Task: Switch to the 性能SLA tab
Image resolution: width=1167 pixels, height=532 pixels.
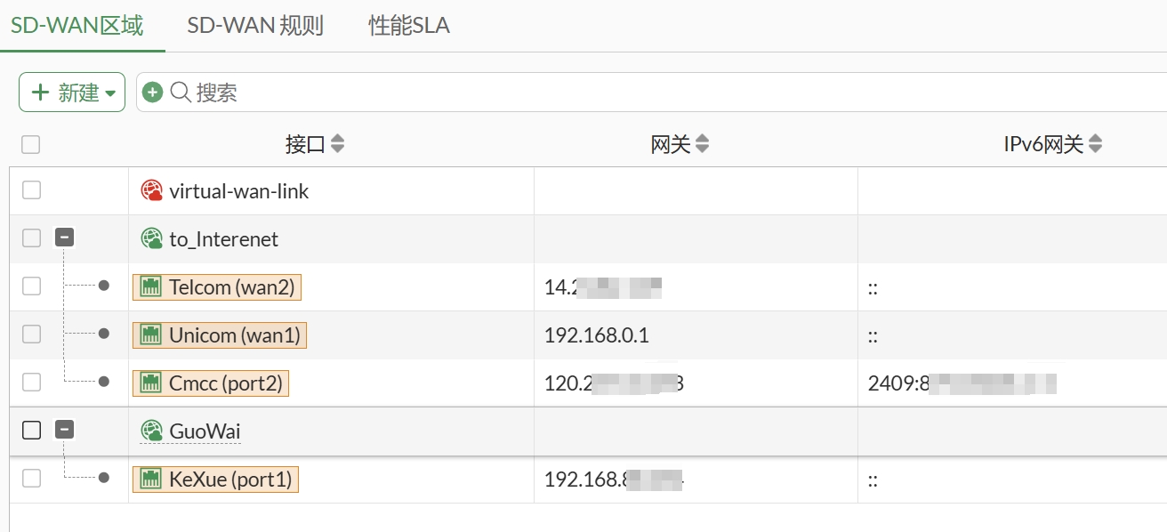Action: [x=409, y=26]
